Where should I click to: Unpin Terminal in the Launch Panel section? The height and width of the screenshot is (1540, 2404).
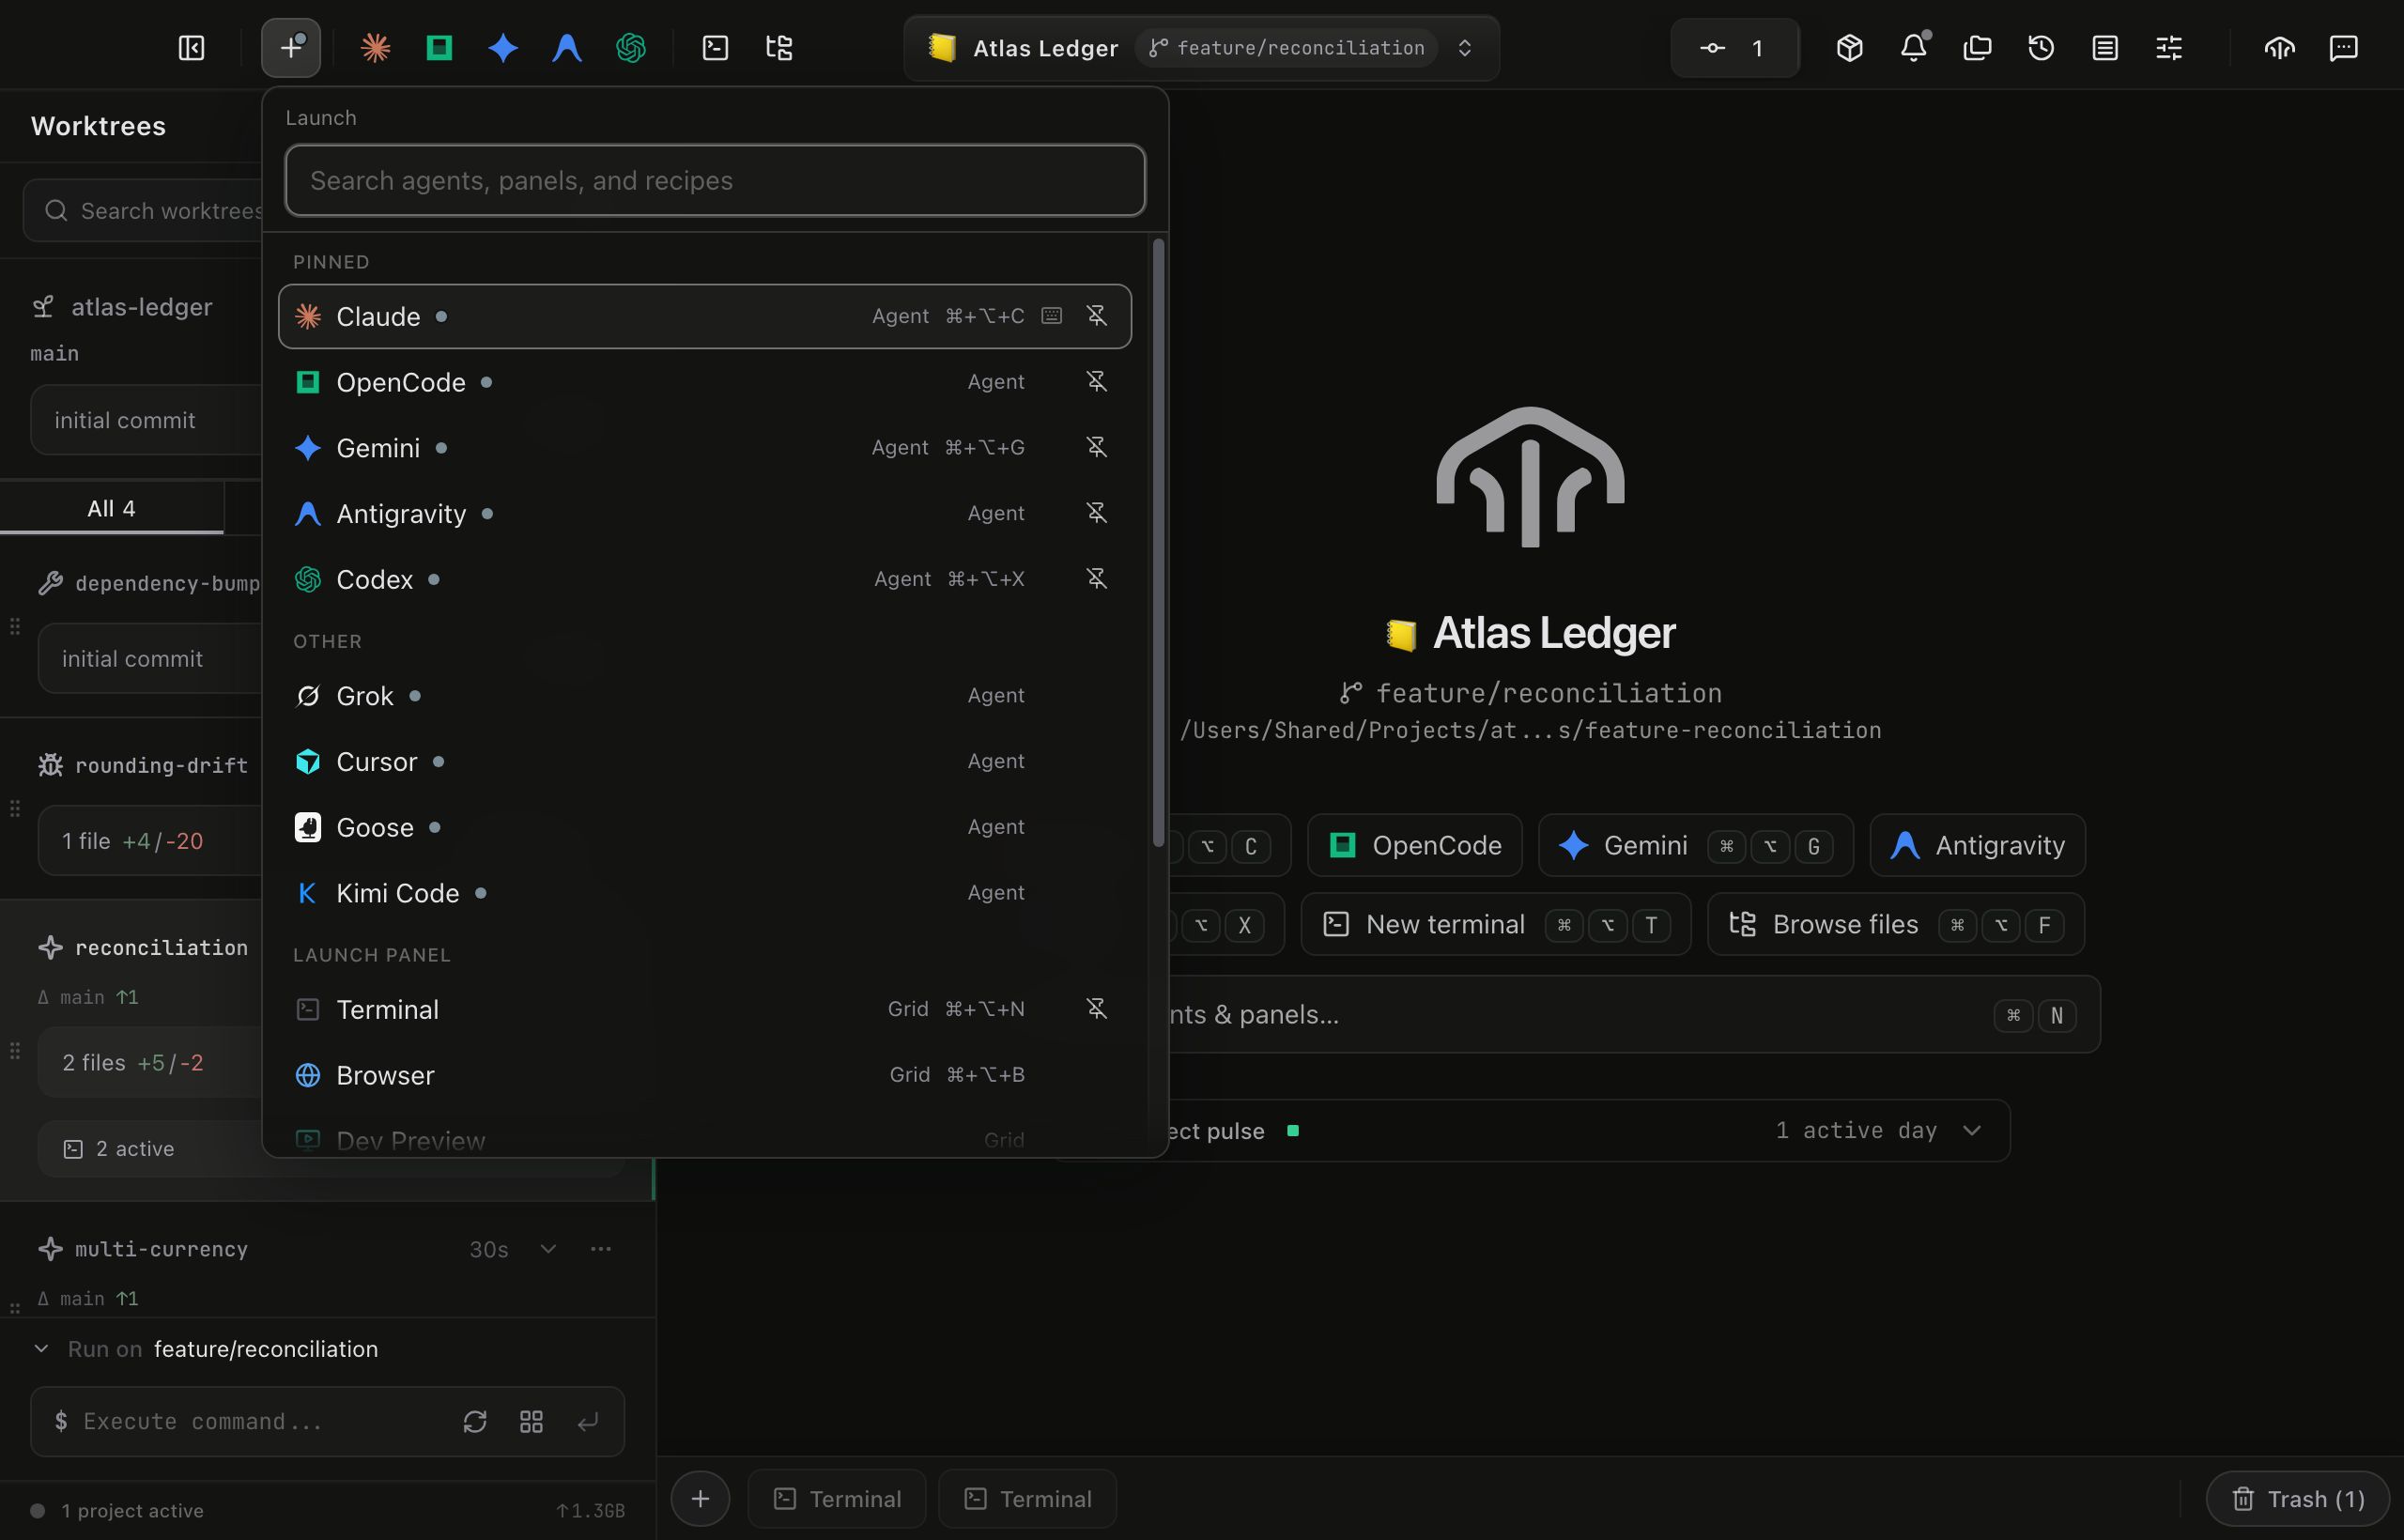pos(1097,1009)
